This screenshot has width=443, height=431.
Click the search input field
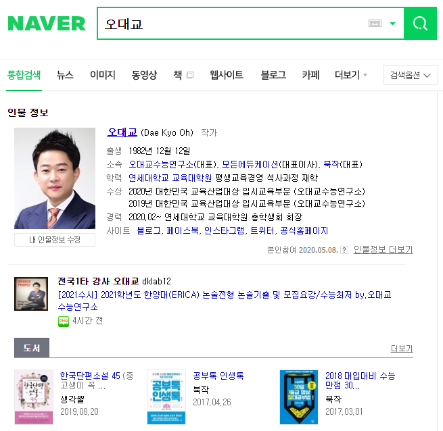coord(232,24)
